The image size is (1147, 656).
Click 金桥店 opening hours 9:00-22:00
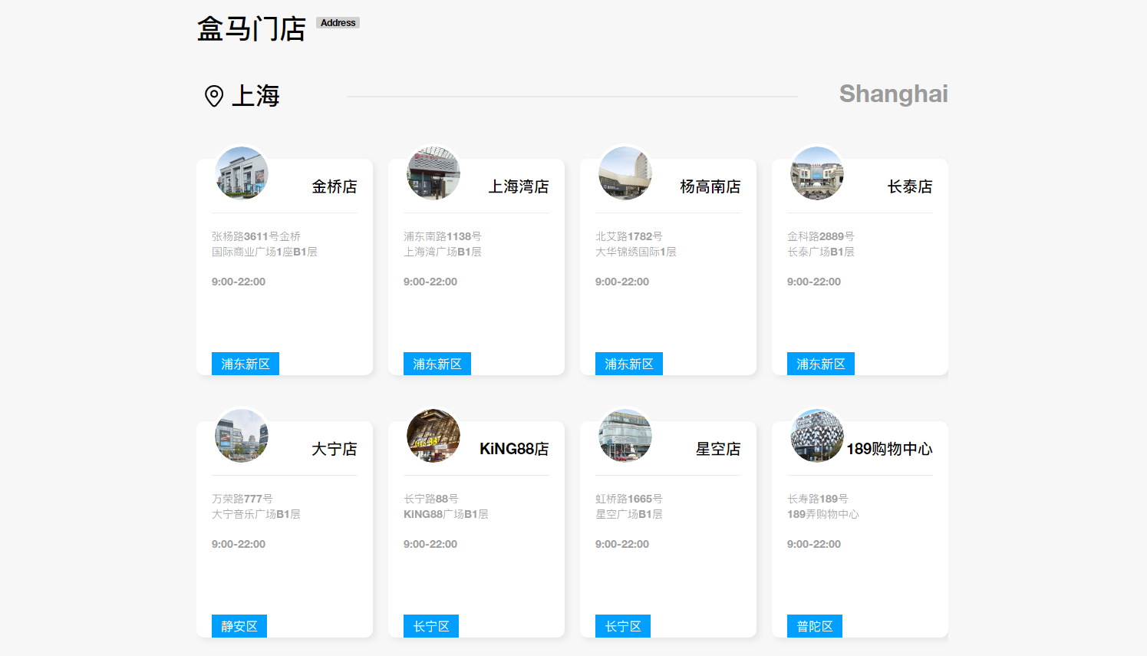tap(239, 282)
